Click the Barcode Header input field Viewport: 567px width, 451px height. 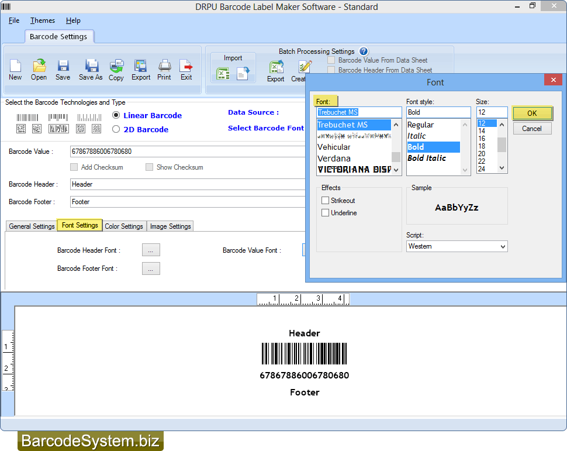point(188,184)
